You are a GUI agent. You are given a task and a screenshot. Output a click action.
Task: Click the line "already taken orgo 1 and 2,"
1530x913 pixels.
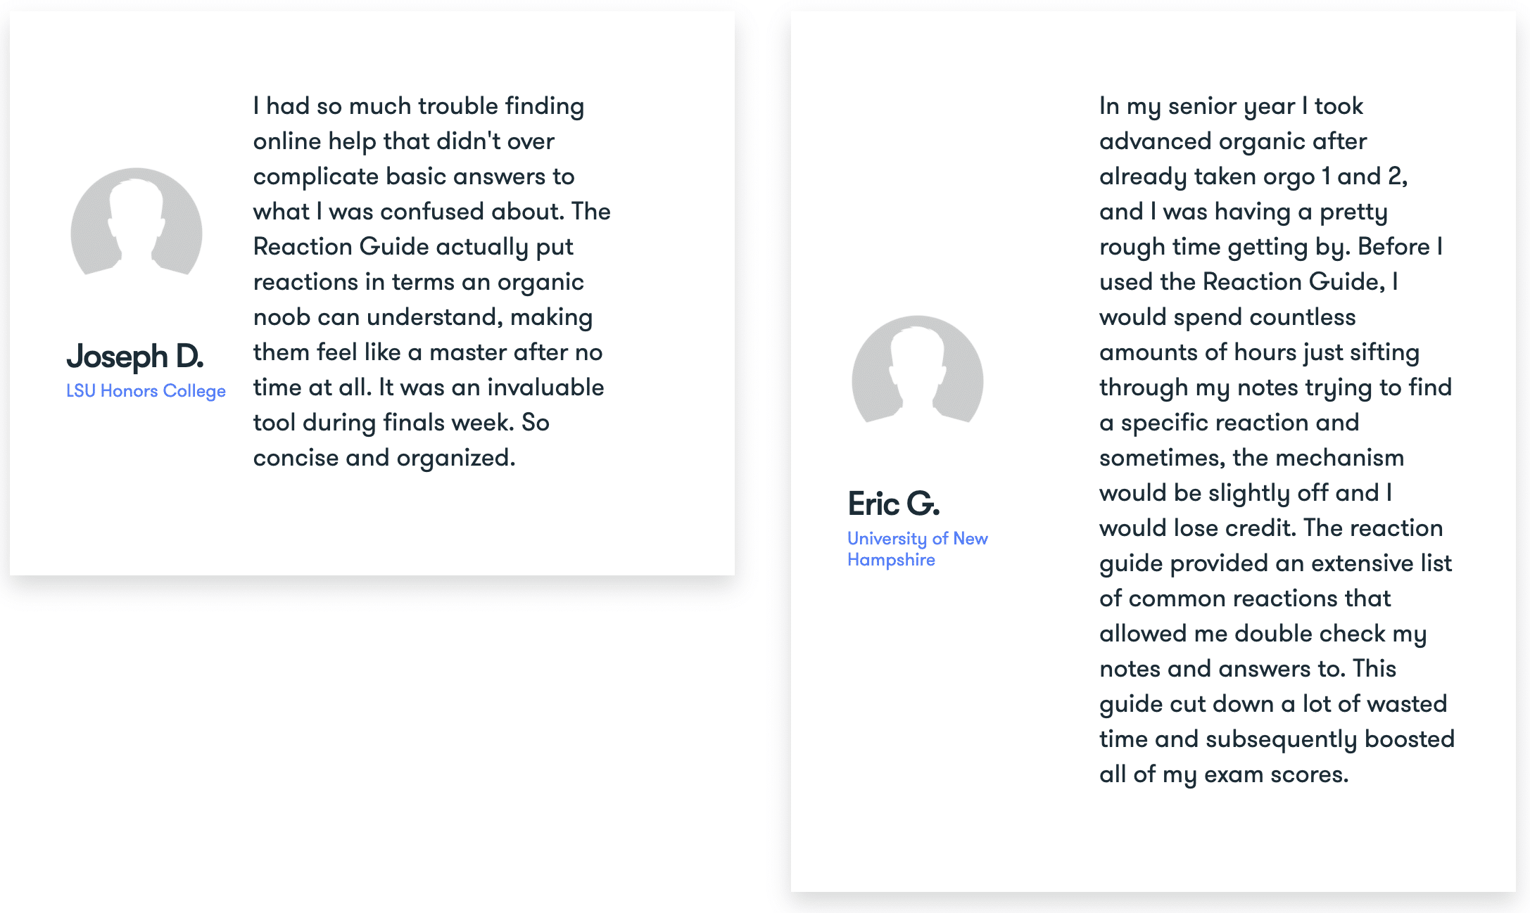pos(1253,177)
